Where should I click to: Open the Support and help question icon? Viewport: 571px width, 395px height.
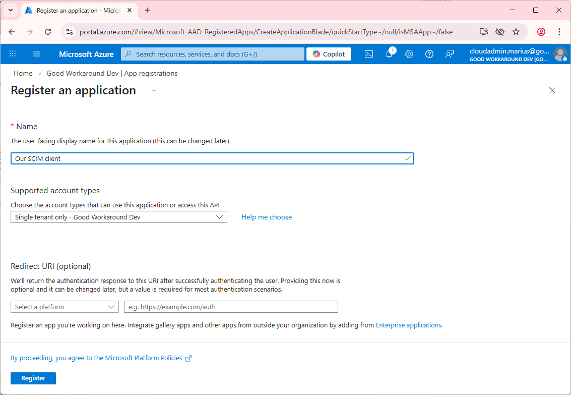[429, 54]
